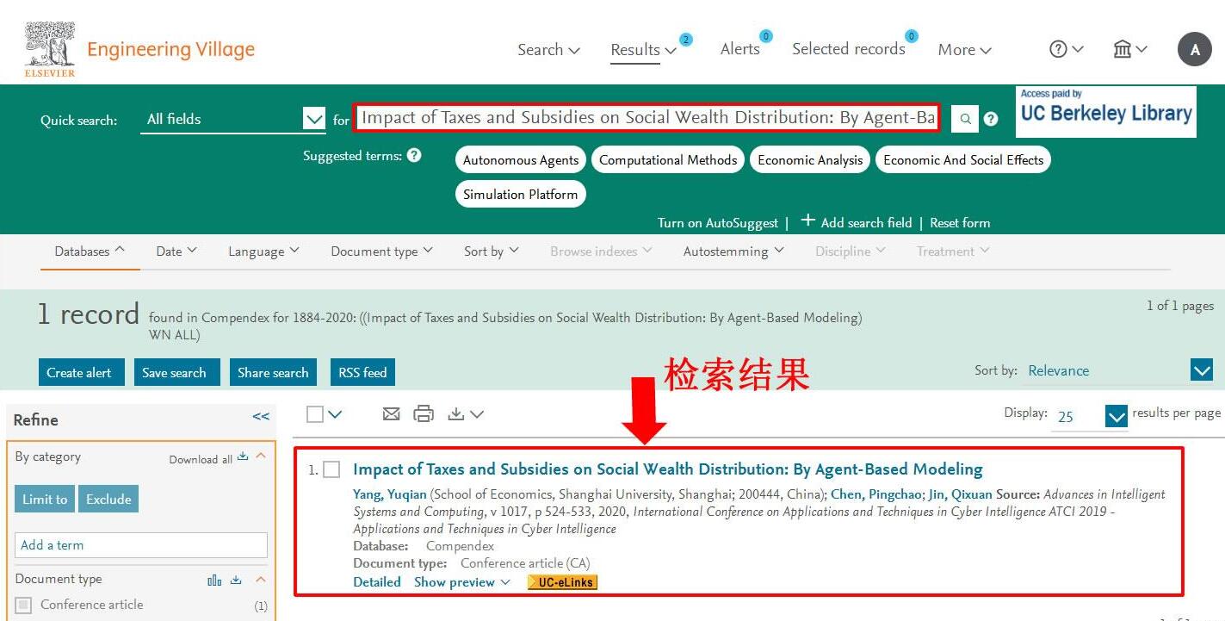The height and width of the screenshot is (621, 1225).
Task: Select checkbox for result 1 record
Action: (331, 469)
